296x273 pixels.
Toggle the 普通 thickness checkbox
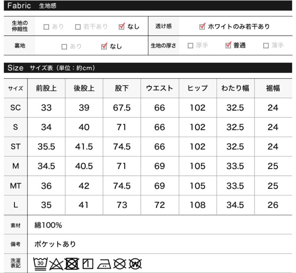point(228,45)
